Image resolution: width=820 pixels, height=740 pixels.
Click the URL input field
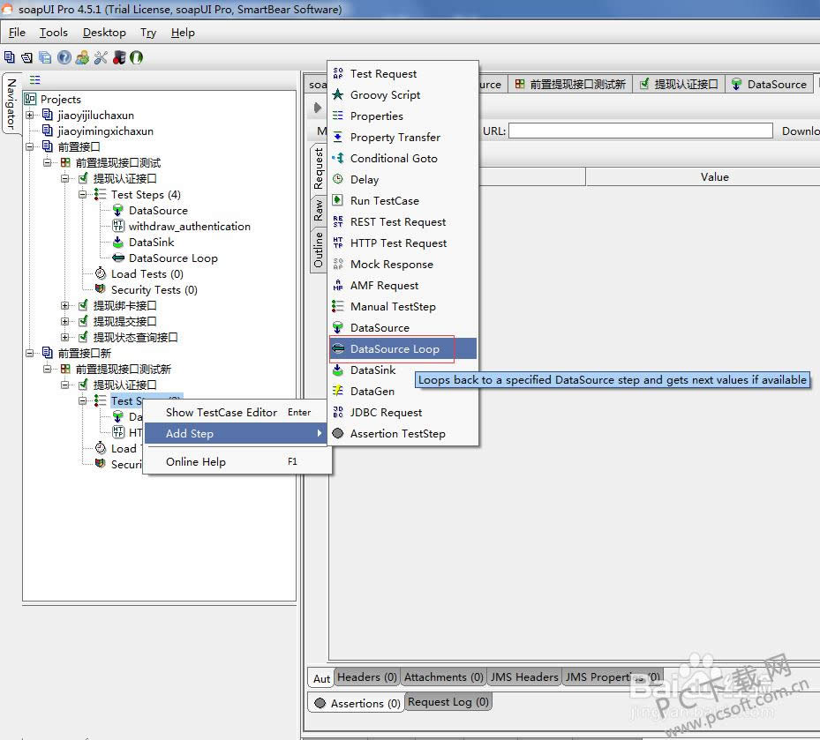click(x=640, y=131)
